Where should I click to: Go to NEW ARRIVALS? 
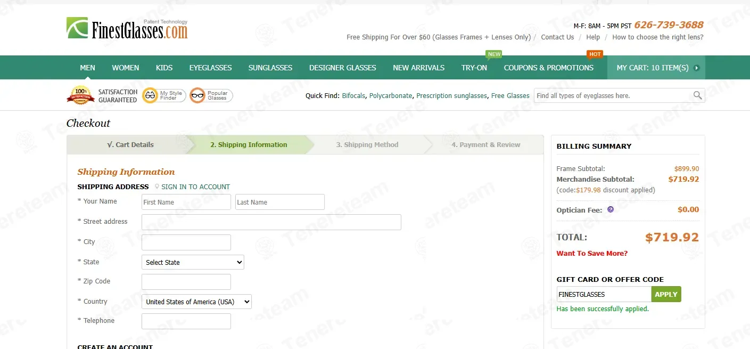tap(419, 68)
